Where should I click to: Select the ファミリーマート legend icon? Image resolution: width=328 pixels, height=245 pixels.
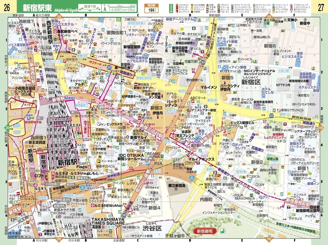point(274,5)
